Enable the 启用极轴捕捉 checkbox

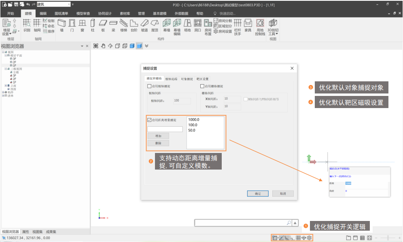149,86
